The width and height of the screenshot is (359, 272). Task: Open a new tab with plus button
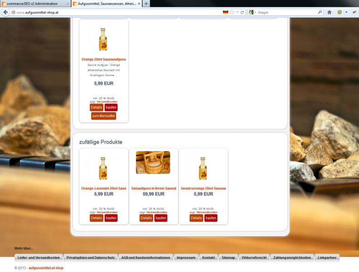(146, 4)
